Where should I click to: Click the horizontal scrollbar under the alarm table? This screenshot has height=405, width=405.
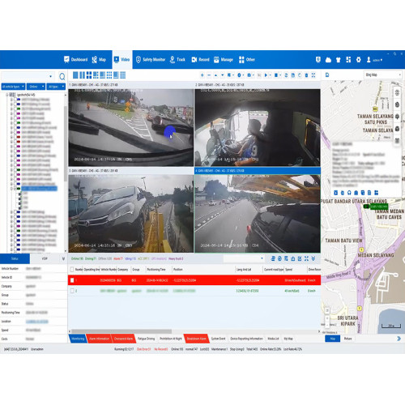click(x=122, y=331)
